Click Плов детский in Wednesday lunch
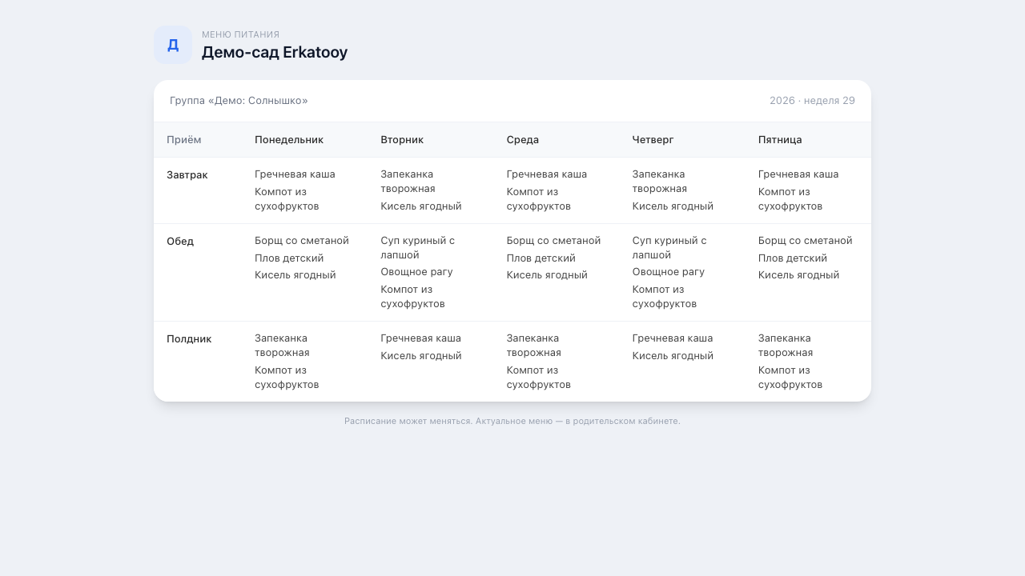The height and width of the screenshot is (576, 1025). (x=541, y=258)
